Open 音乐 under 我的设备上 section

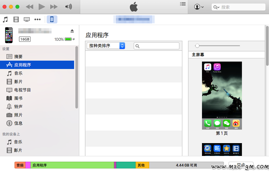coord(37,142)
